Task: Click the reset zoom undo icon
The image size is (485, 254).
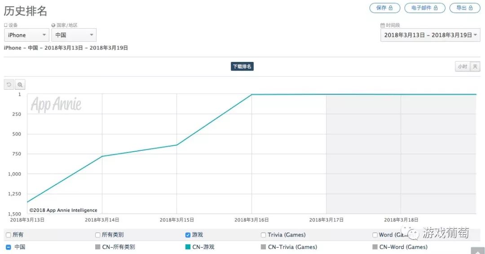Action: point(9,84)
